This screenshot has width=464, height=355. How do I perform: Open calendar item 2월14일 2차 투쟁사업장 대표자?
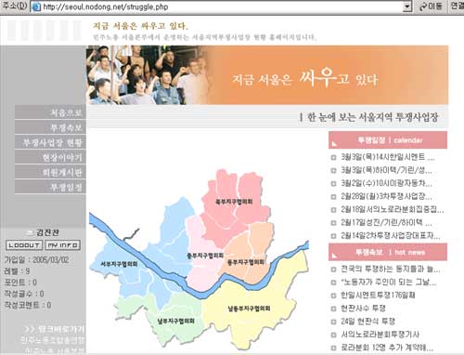click(x=391, y=235)
